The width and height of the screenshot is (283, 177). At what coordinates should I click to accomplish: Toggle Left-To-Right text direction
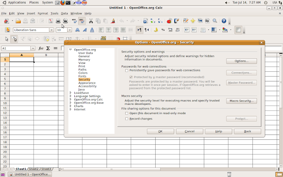[x=139, y=30]
